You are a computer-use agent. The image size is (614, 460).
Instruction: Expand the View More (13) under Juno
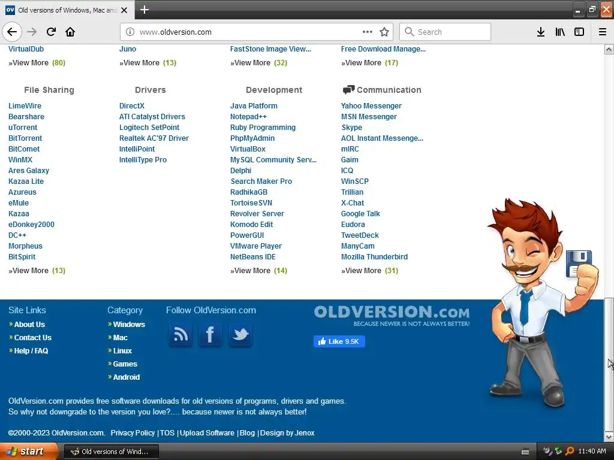(148, 62)
